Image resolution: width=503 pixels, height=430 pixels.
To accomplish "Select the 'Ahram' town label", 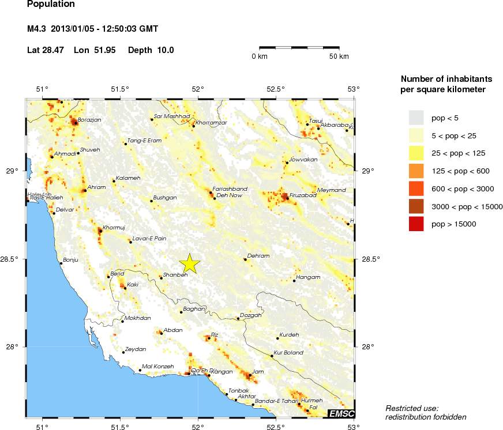I will click(96, 187).
